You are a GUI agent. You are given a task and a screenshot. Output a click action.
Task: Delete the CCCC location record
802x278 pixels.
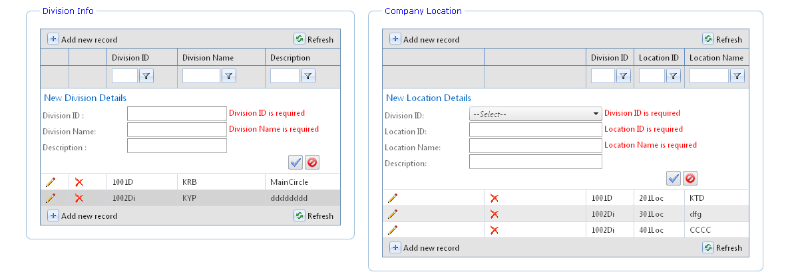pos(494,230)
